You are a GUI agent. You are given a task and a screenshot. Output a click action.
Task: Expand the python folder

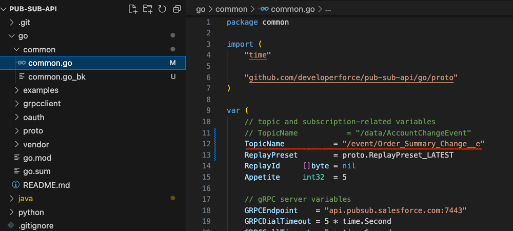point(12,213)
